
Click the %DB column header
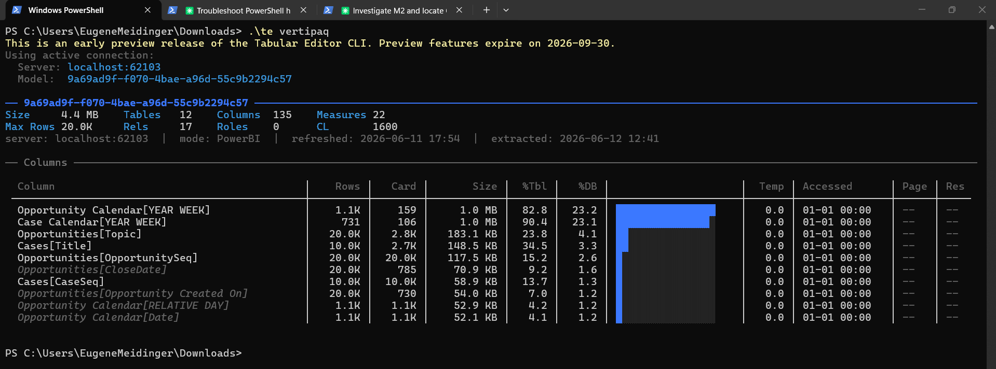pos(587,187)
